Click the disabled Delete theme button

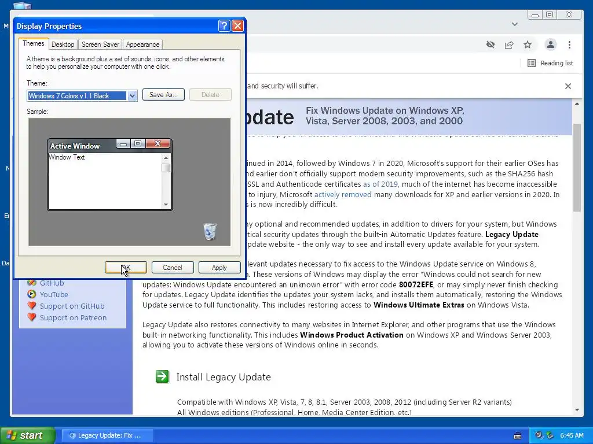pos(210,95)
